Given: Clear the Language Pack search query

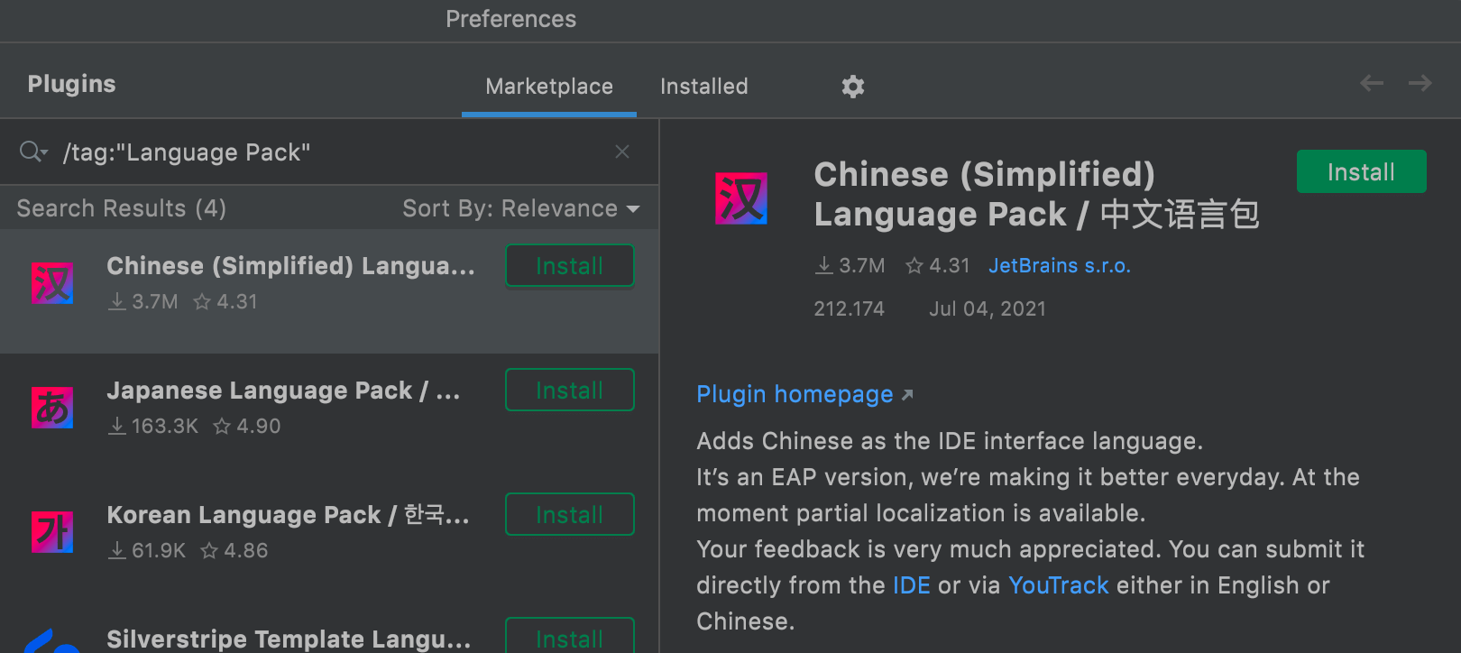Looking at the screenshot, I should (622, 152).
